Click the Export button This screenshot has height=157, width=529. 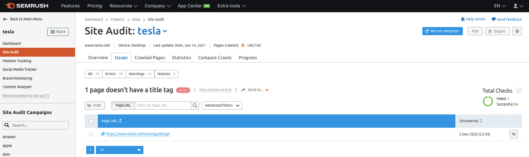coord(497,31)
